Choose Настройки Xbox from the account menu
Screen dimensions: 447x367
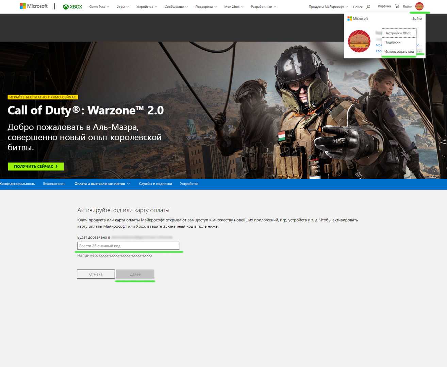pos(397,33)
